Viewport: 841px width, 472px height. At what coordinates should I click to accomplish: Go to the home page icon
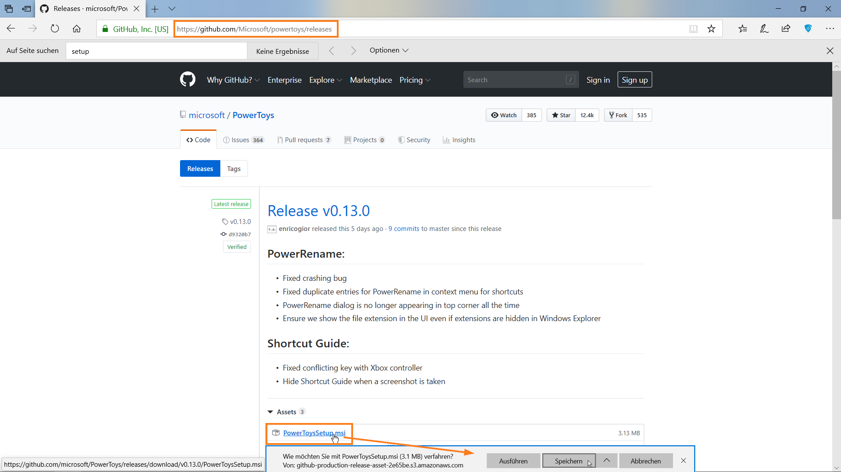pyautogui.click(x=77, y=29)
